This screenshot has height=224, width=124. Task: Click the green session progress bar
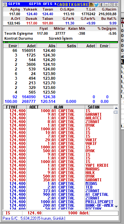point(60,42)
